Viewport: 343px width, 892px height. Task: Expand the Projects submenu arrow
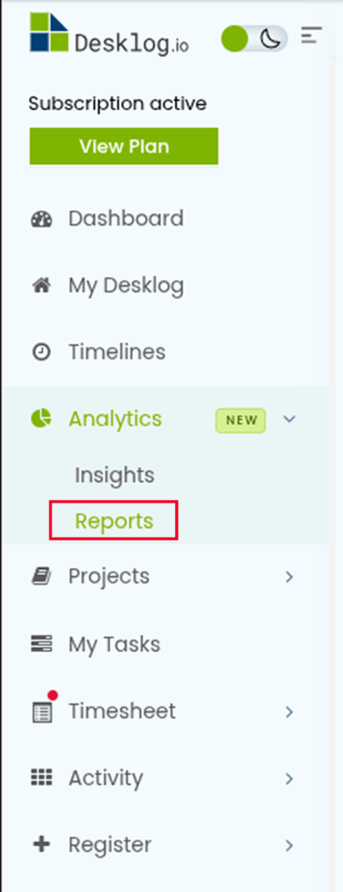pos(290,577)
